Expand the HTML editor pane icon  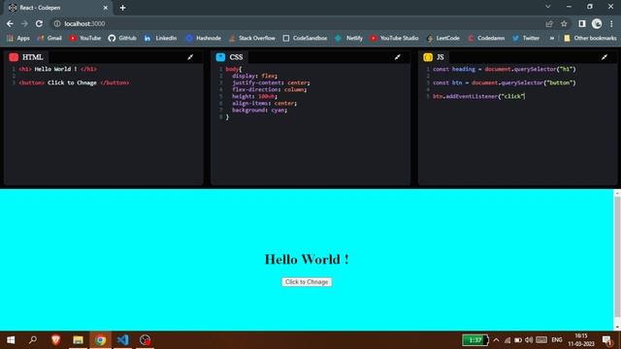point(190,57)
